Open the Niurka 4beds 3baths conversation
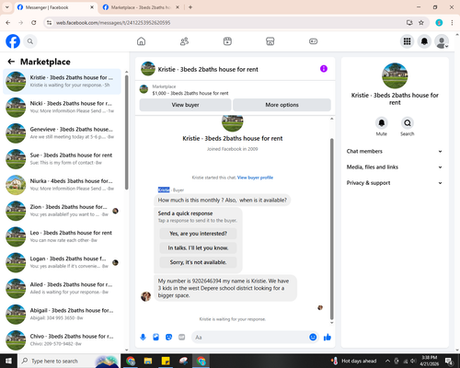 62,185
